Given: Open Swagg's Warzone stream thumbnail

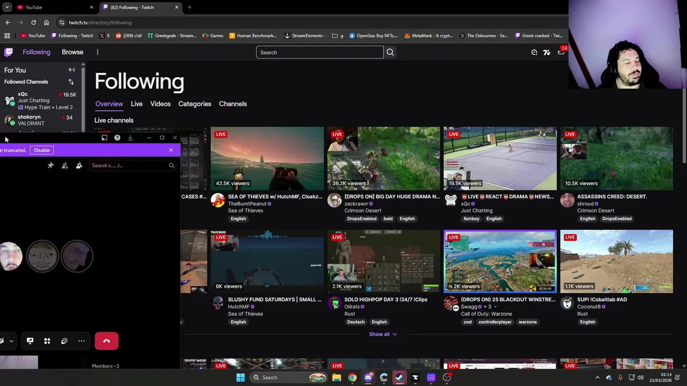Looking at the screenshot, I should point(500,262).
